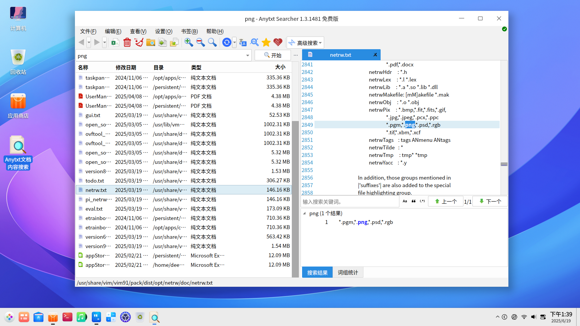
Task: Open the 高级搜索 dropdown
Action: coord(305,43)
